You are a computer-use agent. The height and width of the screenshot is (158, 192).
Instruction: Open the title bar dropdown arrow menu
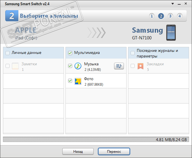[173, 4]
